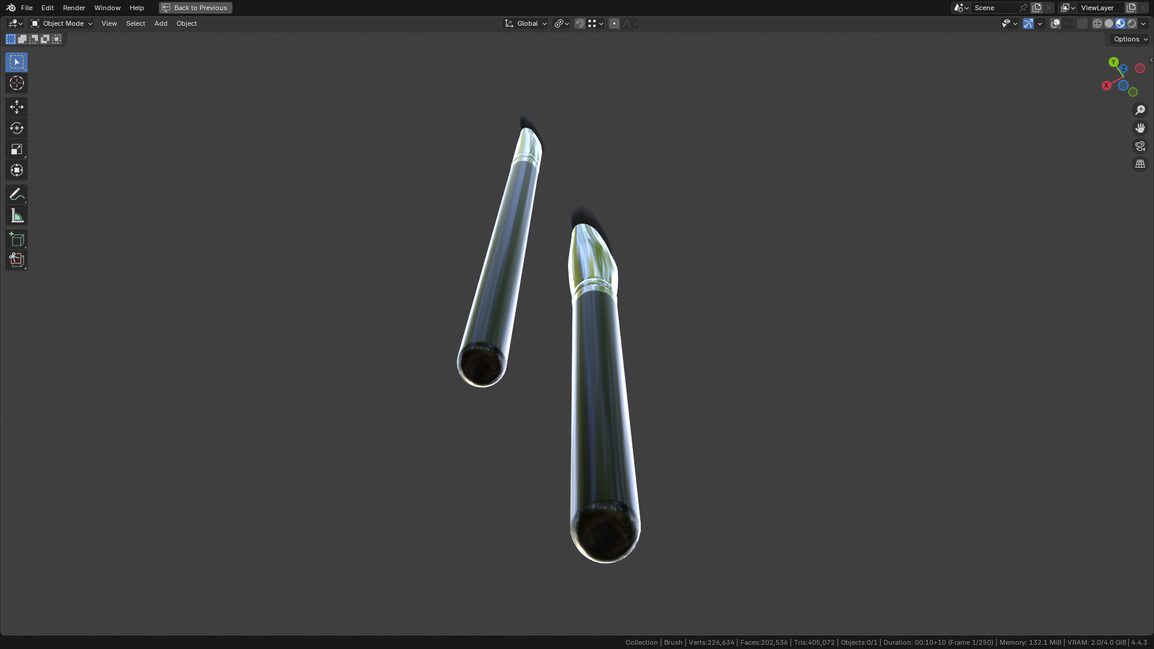Choose the Measure ruler tool

pos(16,215)
